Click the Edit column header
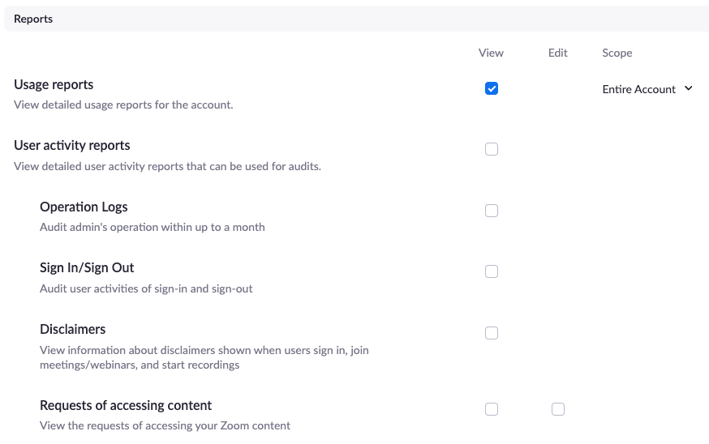 (x=558, y=53)
